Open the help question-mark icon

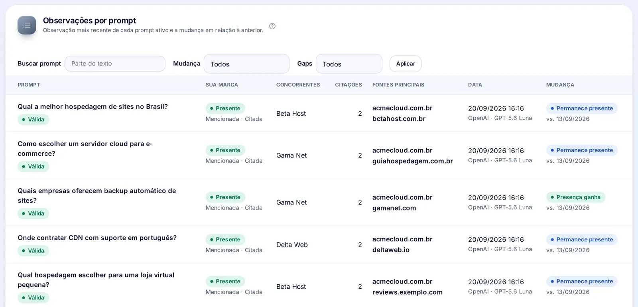click(272, 26)
